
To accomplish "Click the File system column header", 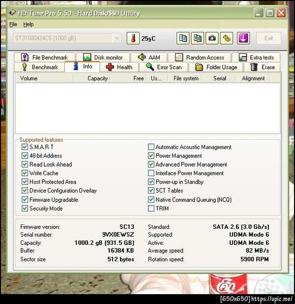I will coord(184,78).
